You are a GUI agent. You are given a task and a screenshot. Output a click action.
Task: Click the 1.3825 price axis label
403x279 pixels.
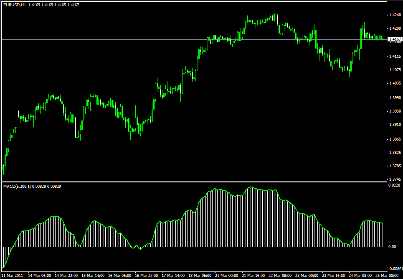(x=395, y=153)
